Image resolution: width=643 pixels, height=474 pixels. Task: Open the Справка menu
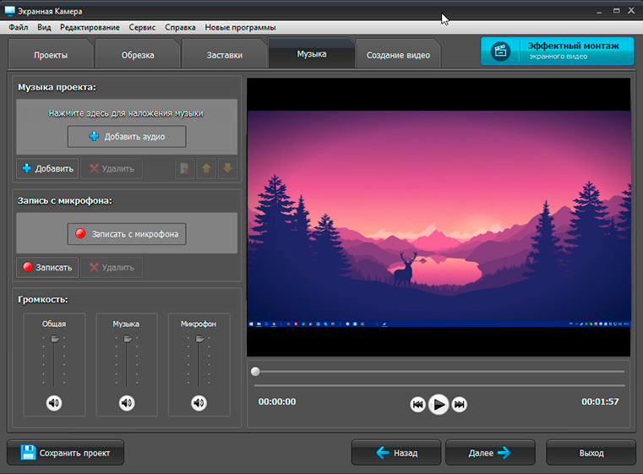coord(180,28)
